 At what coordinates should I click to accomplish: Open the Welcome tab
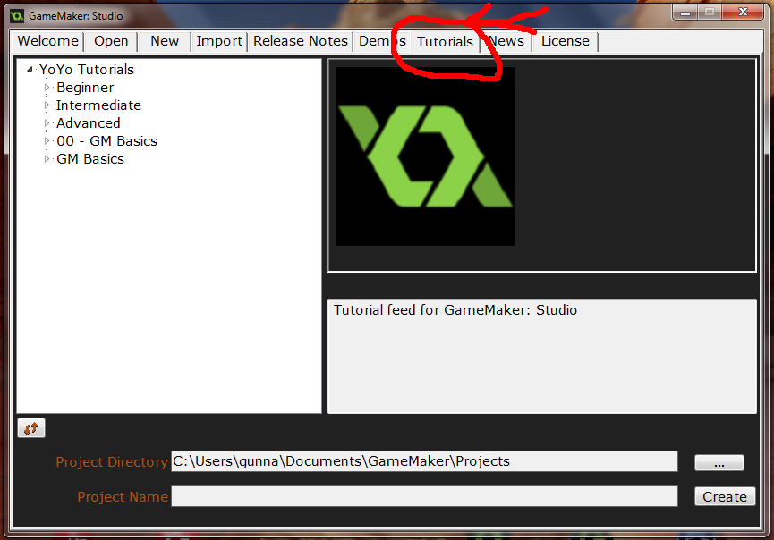[x=48, y=41]
